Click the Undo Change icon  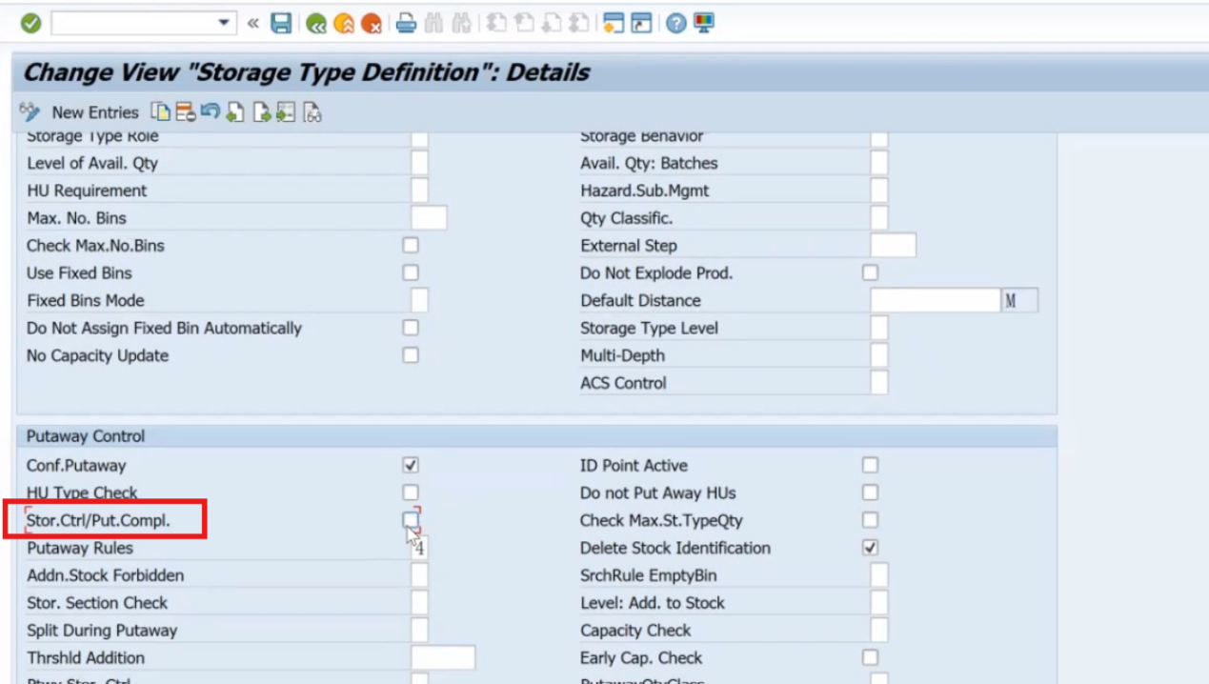pos(211,111)
